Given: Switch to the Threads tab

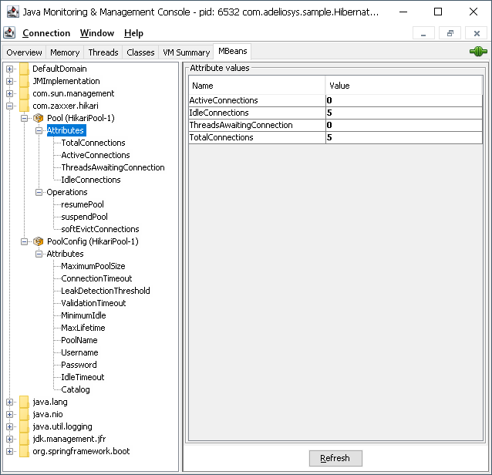Looking at the screenshot, I should [103, 52].
